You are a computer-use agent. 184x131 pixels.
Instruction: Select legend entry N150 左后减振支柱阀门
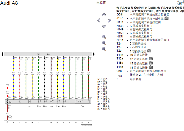coord(134,33)
